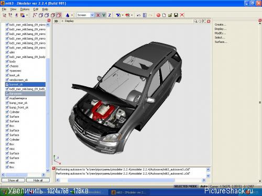Toggle the подбамперка checkbox
The image size is (262, 196).
7,98
